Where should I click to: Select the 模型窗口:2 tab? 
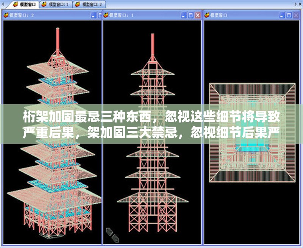pos(90,4)
